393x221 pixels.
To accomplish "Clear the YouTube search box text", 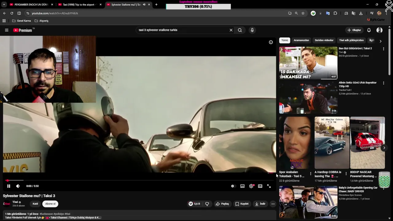I will (231, 30).
